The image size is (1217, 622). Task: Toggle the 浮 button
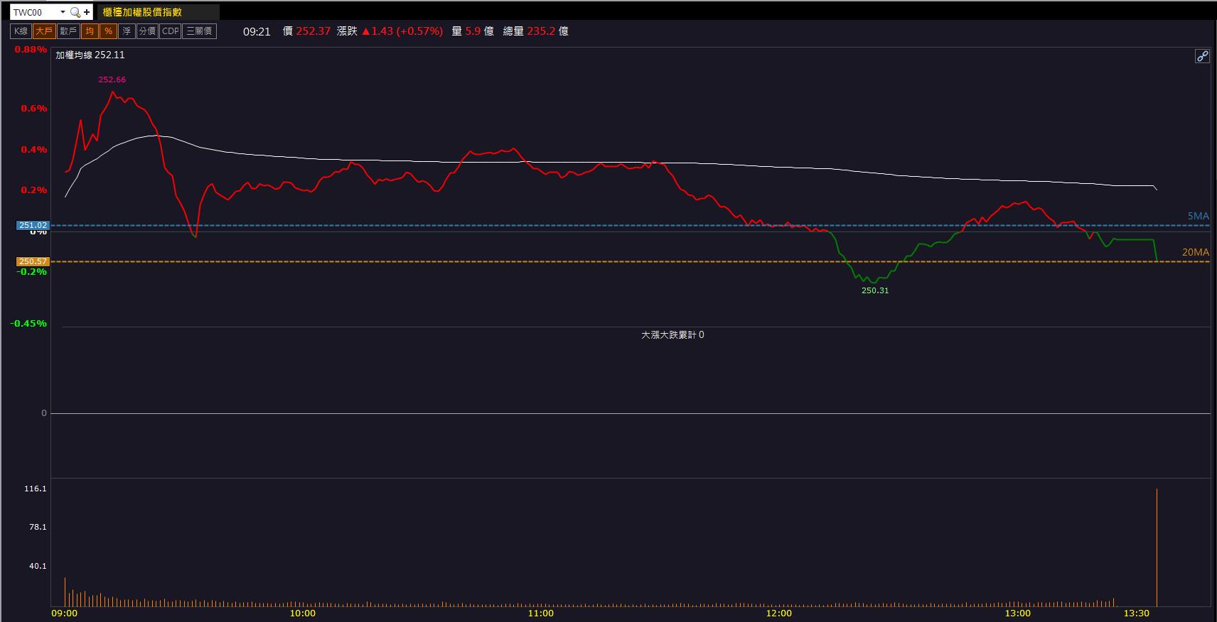(x=127, y=31)
